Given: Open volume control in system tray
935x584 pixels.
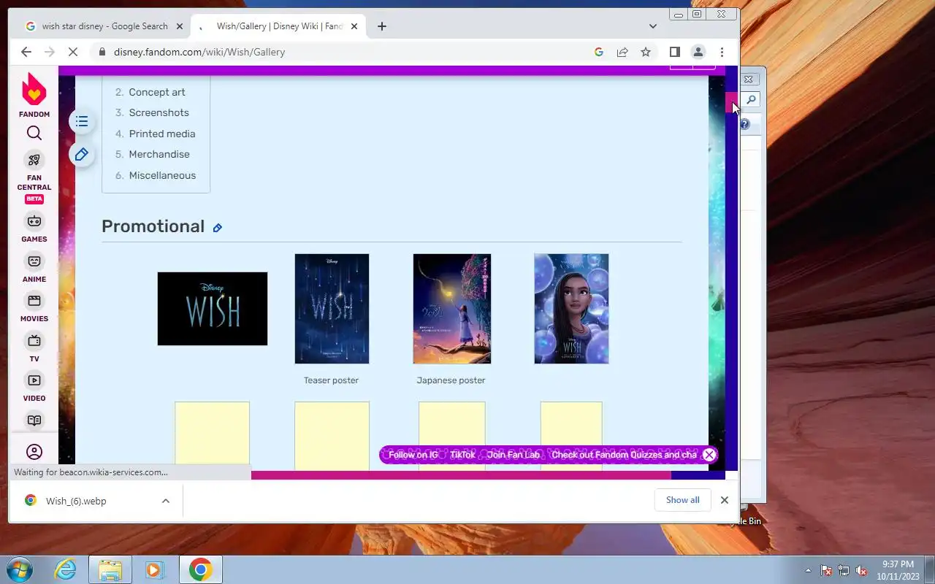Looking at the screenshot, I should tap(861, 570).
